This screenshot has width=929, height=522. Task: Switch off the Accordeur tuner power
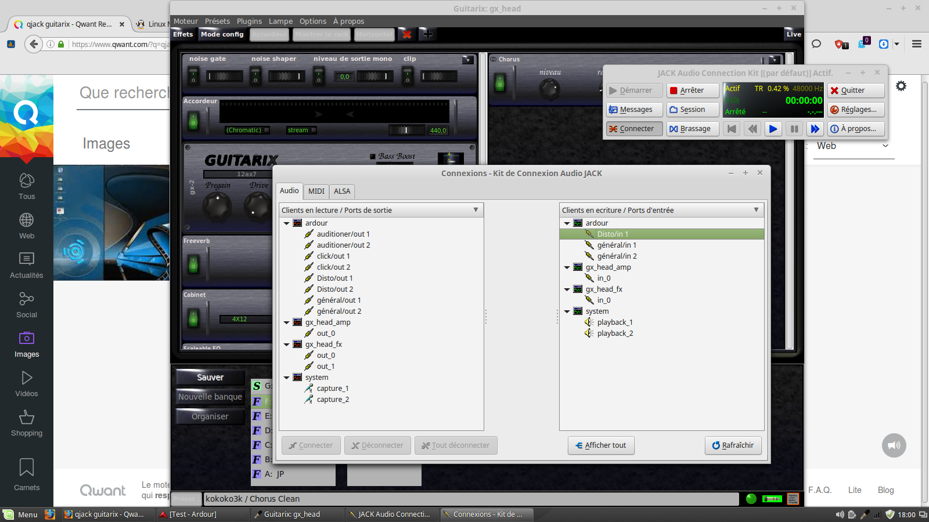(x=193, y=121)
